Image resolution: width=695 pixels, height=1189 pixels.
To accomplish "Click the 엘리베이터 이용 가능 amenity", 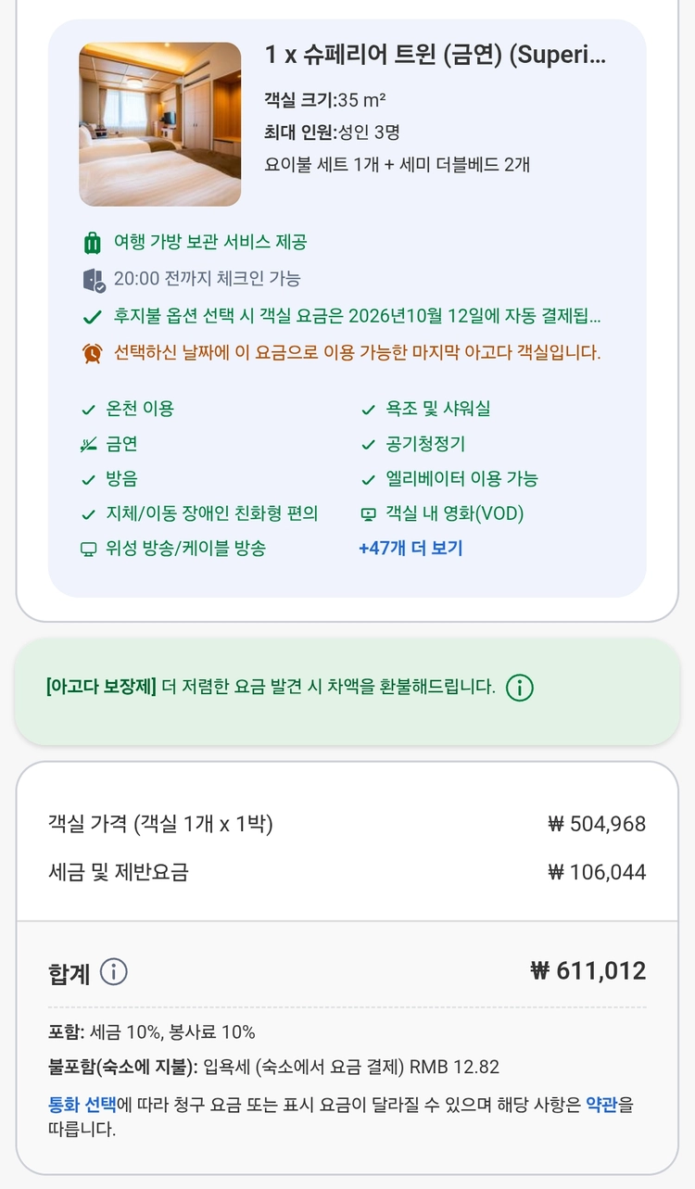I will pyautogui.click(x=461, y=479).
